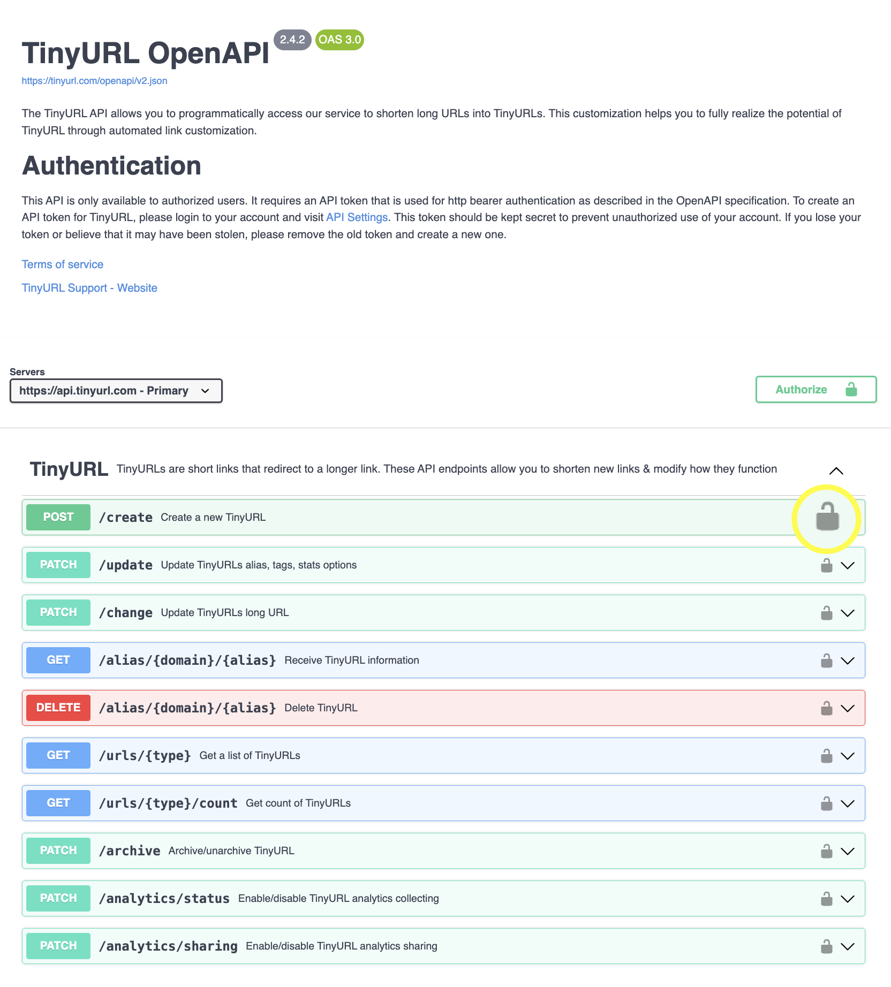Screen dimensions: 891x987
Task: Click the lock icon on PATCH /change
Action: click(x=827, y=613)
